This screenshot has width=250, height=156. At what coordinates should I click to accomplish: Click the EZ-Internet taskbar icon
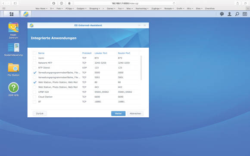tap(26, 14)
